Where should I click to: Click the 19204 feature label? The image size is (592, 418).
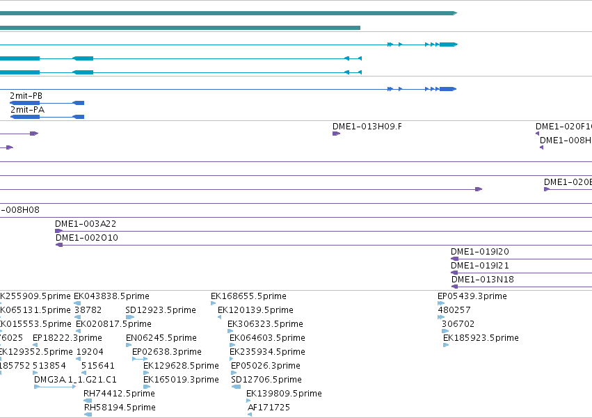(90, 352)
